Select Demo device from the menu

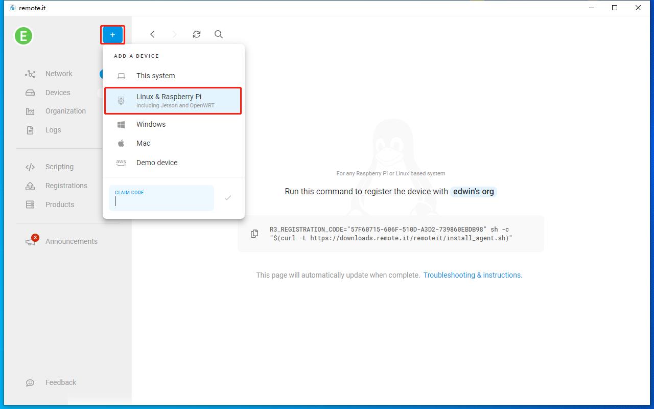[174, 163]
